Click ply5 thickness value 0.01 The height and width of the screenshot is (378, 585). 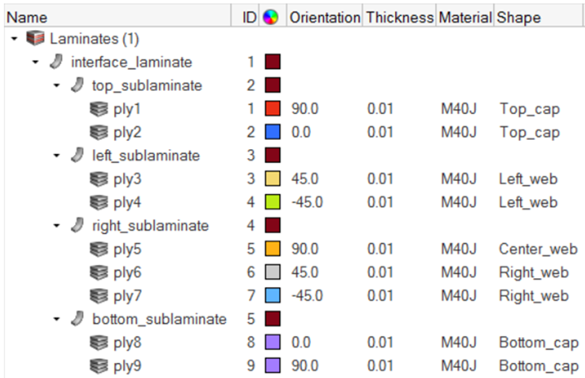click(380, 249)
